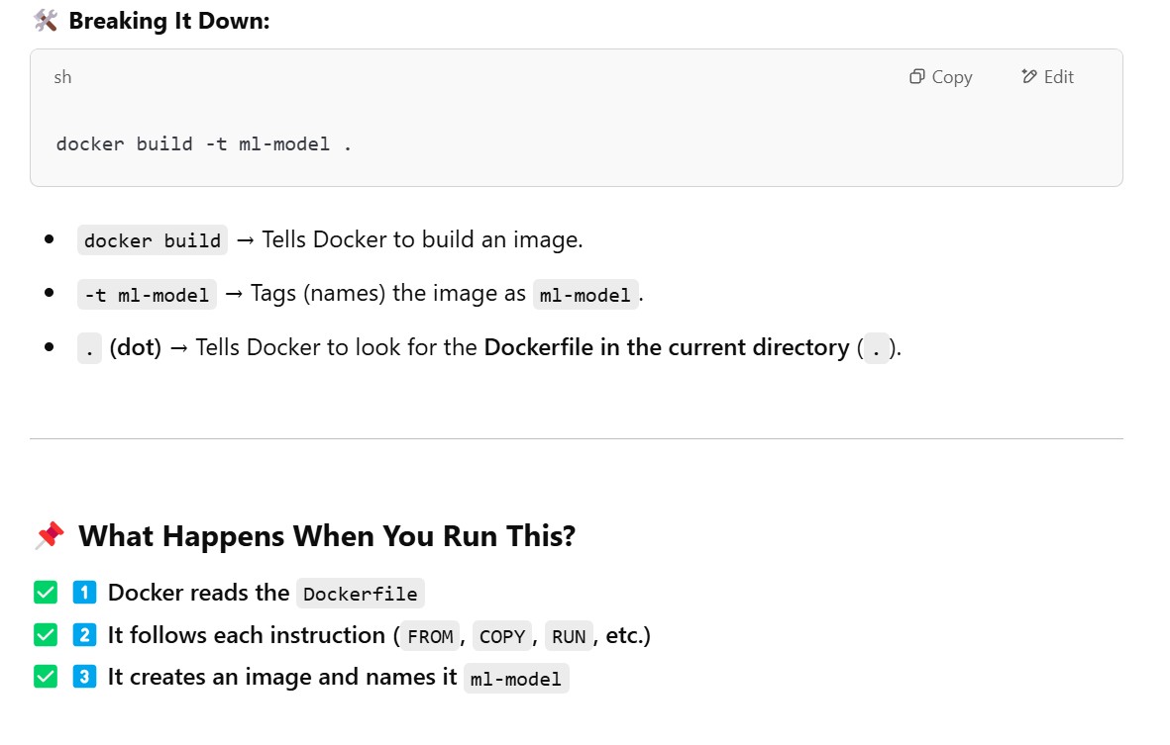This screenshot has height=745, width=1170.
Task: Click the blue number 3 emoji
Action: pyautogui.click(x=84, y=677)
